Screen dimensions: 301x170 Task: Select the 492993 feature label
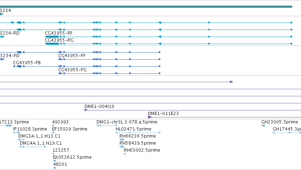click(x=60, y=122)
